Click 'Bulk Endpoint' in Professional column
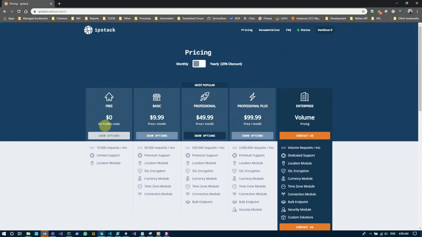The height and width of the screenshot is (237, 422). pyautogui.click(x=202, y=202)
